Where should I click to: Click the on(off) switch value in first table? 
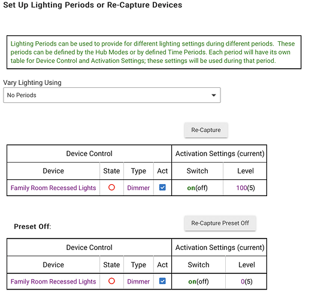click(198, 188)
